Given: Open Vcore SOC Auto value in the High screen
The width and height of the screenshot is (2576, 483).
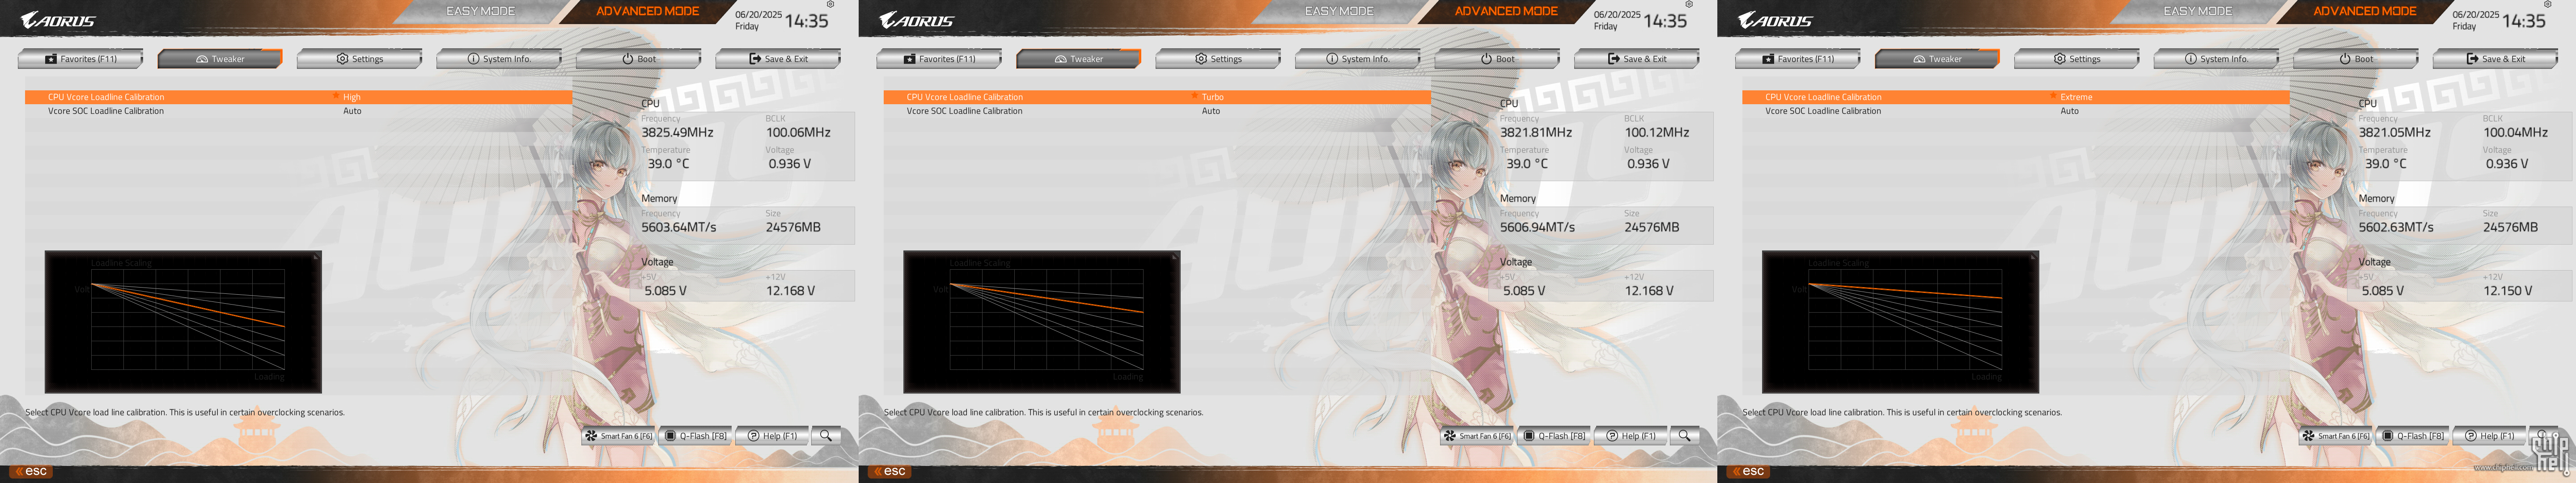Looking at the screenshot, I should point(352,111).
